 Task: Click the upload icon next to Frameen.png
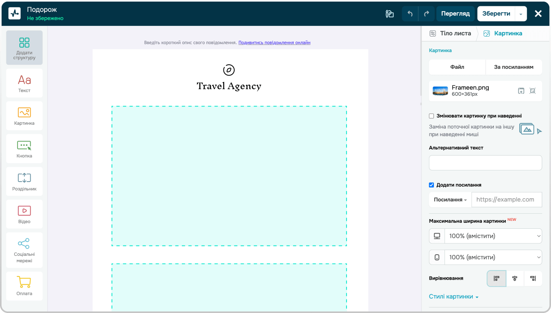[521, 91]
